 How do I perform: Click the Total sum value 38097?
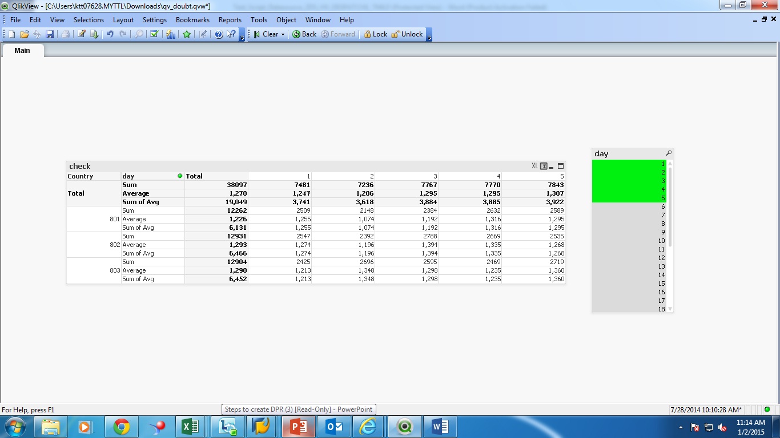[x=216, y=185]
